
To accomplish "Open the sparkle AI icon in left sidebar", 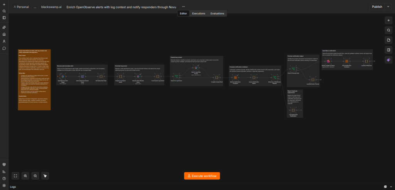I will pos(4,27).
